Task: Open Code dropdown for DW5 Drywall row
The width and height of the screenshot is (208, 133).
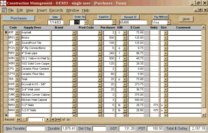Action: pyautogui.click(x=17, y=84)
